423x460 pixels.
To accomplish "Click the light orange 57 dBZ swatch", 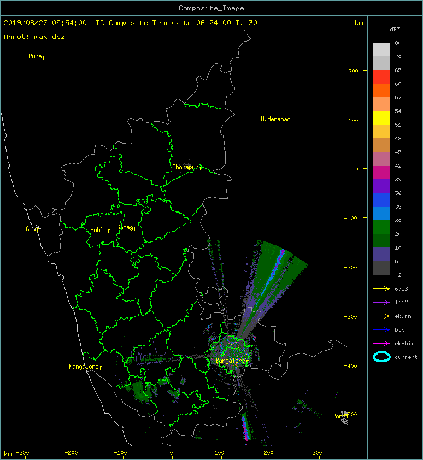I will tap(381, 104).
